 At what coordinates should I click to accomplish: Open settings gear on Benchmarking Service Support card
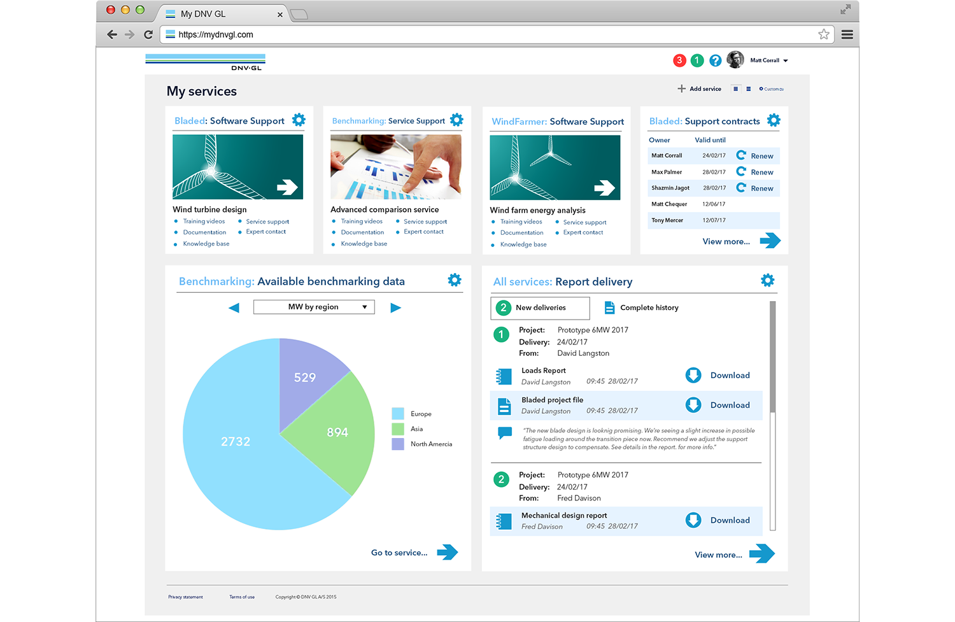pos(456,120)
